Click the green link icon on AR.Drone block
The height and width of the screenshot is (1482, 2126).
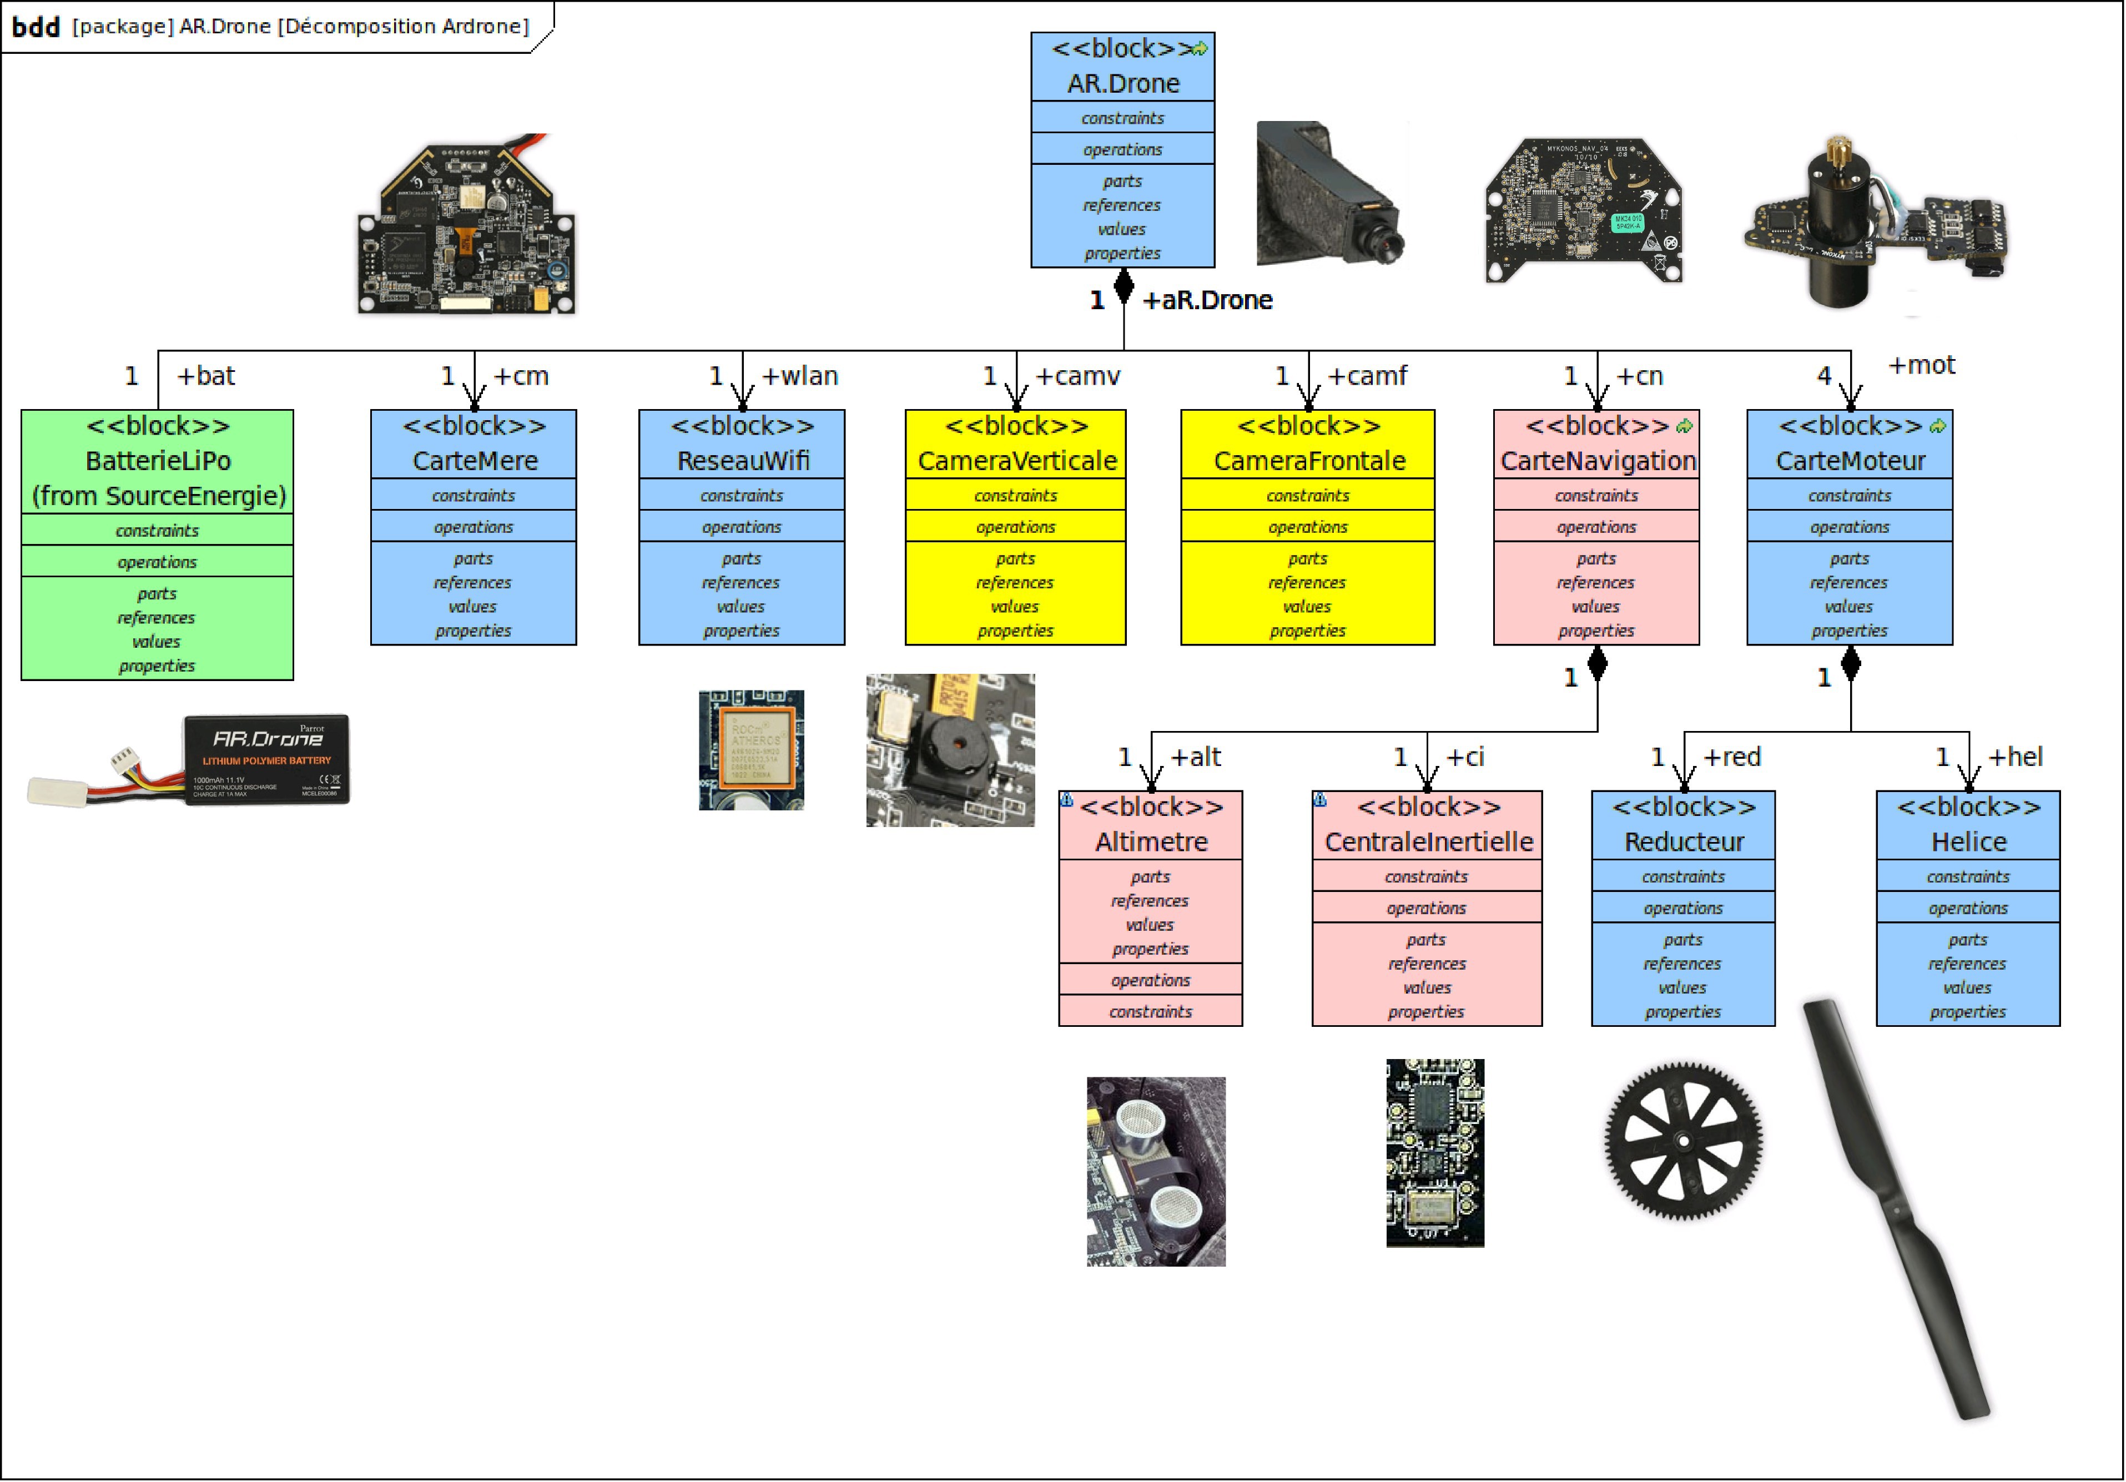point(1200,48)
